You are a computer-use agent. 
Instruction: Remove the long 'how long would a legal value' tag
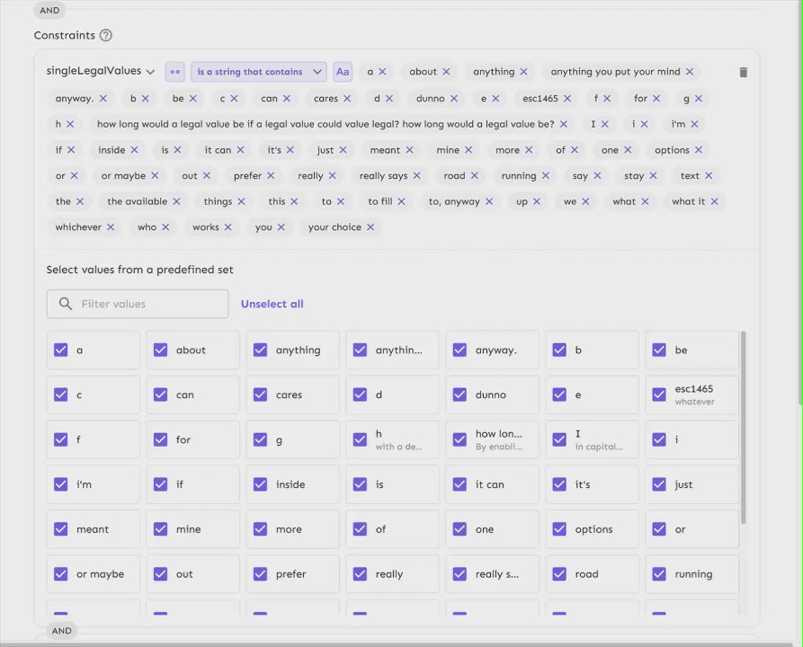tap(563, 124)
